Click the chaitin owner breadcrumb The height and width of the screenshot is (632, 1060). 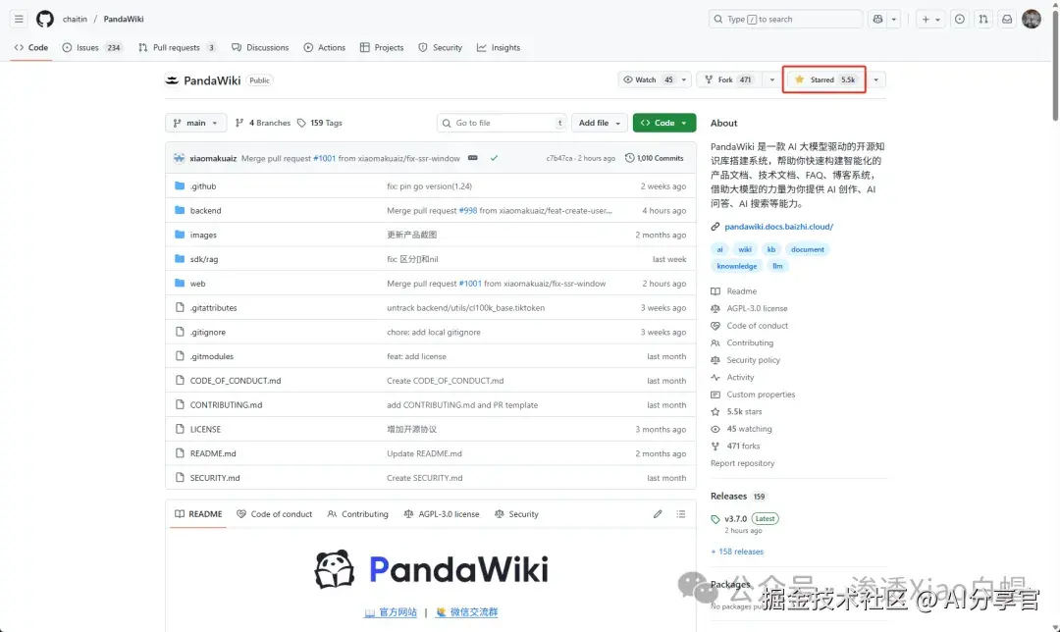(75, 19)
